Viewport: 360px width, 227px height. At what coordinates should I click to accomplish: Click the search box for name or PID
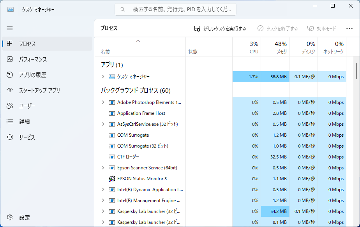click(175, 9)
